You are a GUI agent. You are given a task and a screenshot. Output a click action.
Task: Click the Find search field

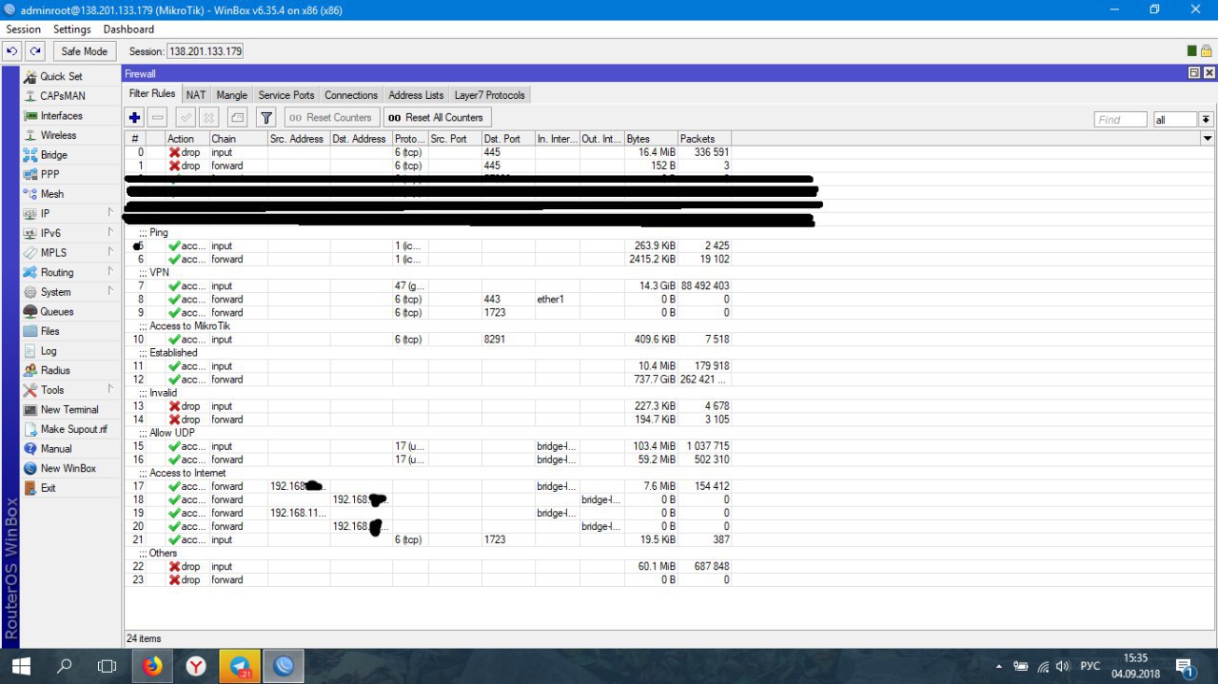tap(1120, 120)
